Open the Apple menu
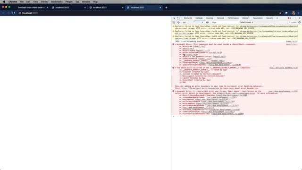The width and height of the screenshot is (302, 170). point(4,2)
